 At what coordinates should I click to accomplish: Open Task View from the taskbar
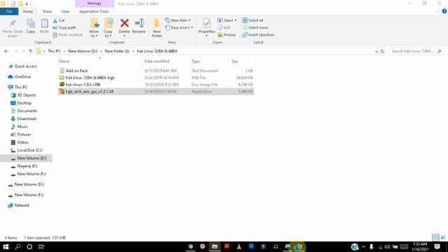[41, 246]
